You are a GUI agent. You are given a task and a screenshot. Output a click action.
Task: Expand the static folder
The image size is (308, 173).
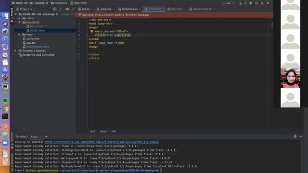(19, 18)
